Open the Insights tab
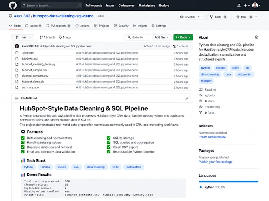The width and height of the screenshot is (269, 201). [x=140, y=26]
